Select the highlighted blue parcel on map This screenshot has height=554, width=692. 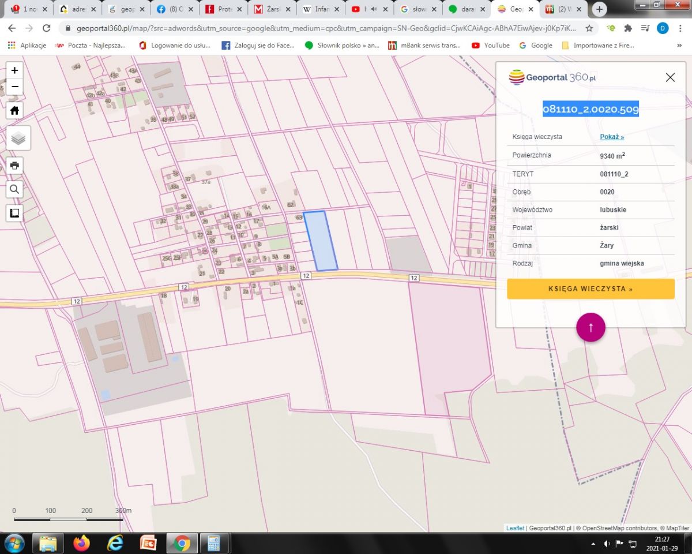321,241
